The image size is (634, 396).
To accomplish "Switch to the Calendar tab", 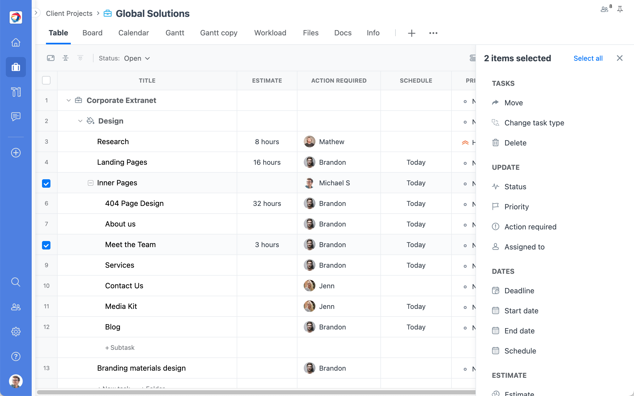I will pos(133,33).
